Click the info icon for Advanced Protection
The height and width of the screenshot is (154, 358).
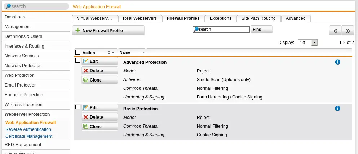(337, 62)
